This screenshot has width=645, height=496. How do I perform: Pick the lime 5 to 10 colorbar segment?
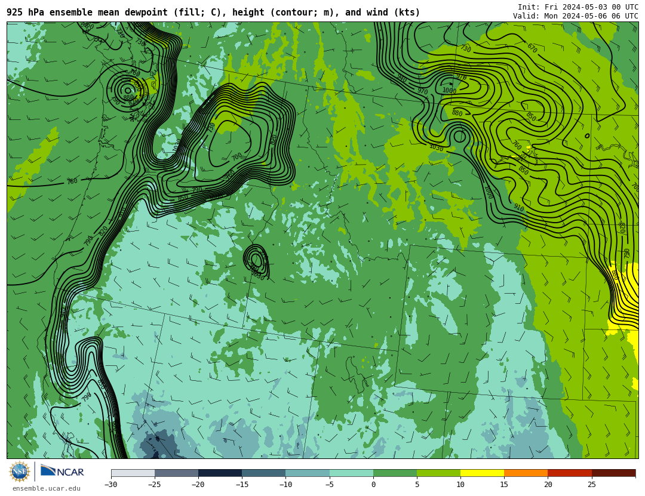(x=438, y=473)
